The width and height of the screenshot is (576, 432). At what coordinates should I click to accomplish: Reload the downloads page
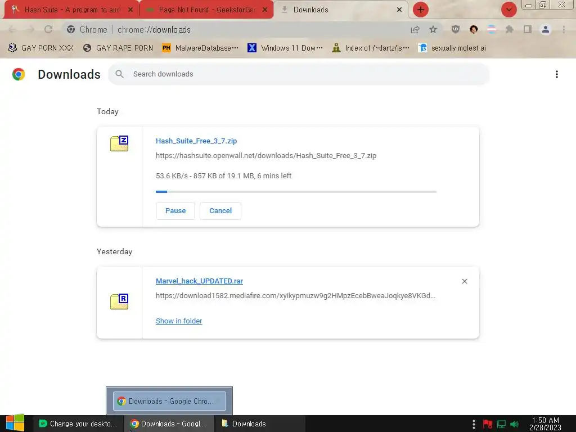click(x=48, y=29)
